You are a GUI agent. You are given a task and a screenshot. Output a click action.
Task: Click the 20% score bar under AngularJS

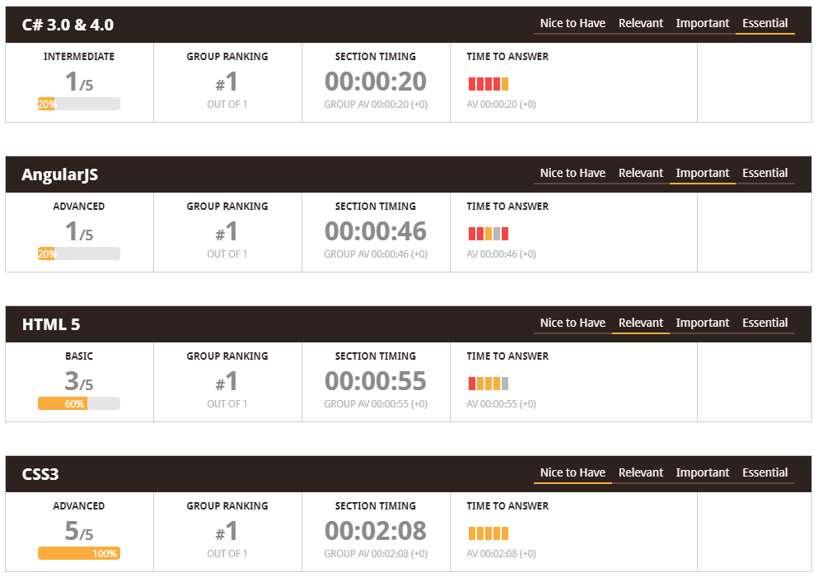[x=79, y=254]
